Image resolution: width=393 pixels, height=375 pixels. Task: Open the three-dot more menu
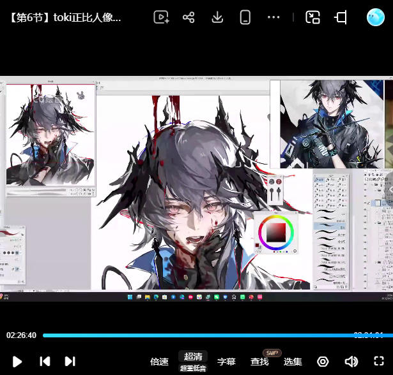[x=274, y=17]
